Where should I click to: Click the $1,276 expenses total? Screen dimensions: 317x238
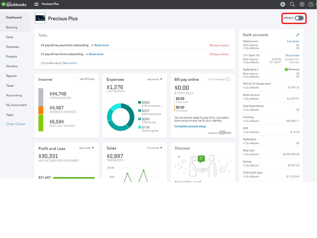(x=115, y=87)
